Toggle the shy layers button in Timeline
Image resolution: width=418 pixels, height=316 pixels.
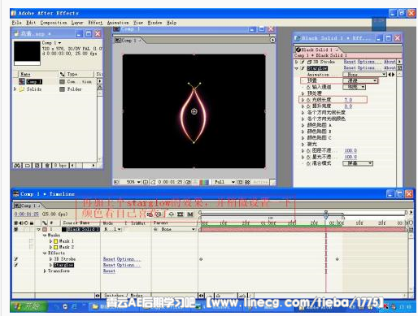point(171,214)
